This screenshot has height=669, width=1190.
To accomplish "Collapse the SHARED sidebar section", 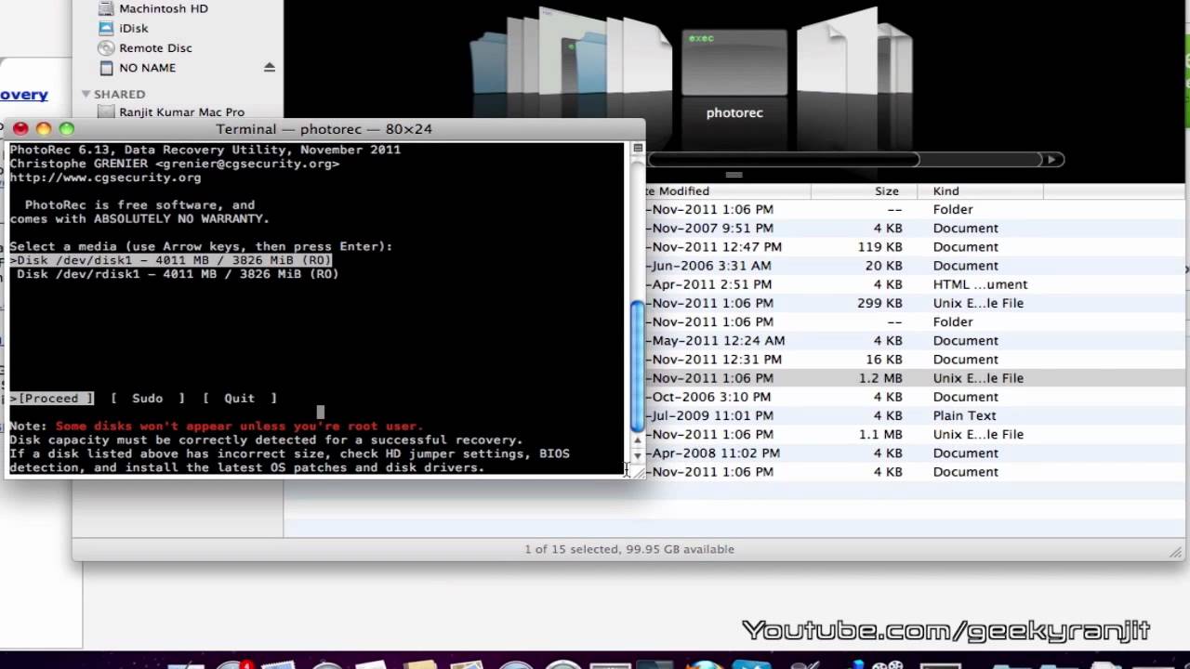I will tap(86, 94).
